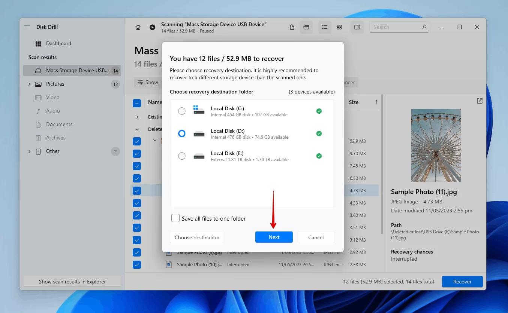
Task: Toggle the preview panel icon
Action: point(357,27)
